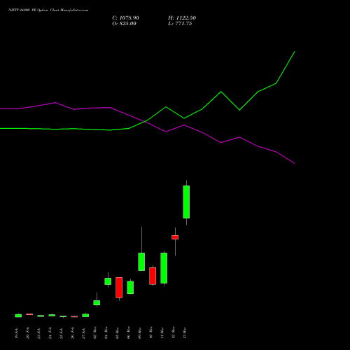The image size is (350, 350).
Task: Select the tallest green candle at far right
Action: [x=186, y=202]
